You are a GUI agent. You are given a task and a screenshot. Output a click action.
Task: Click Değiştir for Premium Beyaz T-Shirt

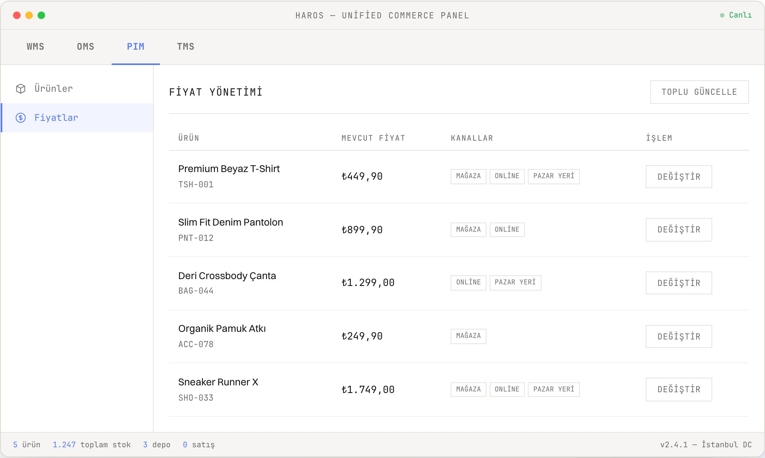tap(679, 177)
